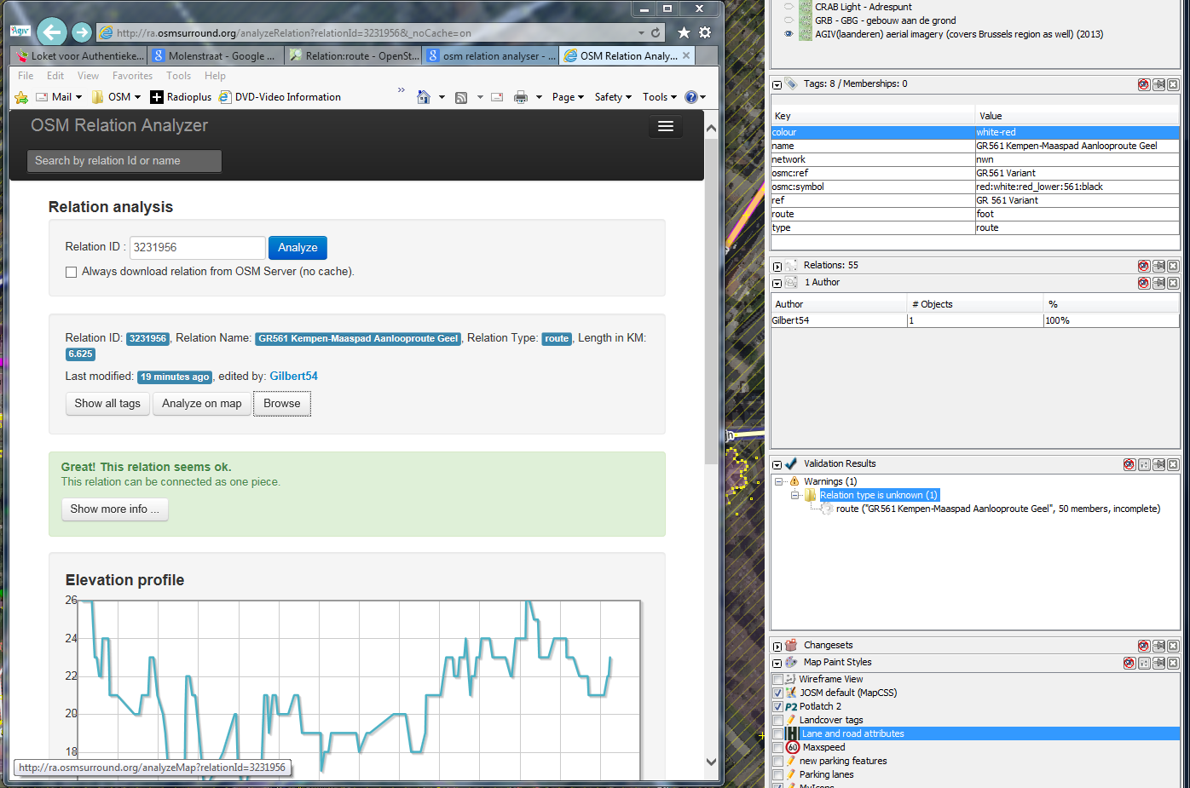This screenshot has width=1190, height=788.
Task: Expand the Relations: 55 panel
Action: coord(777,267)
